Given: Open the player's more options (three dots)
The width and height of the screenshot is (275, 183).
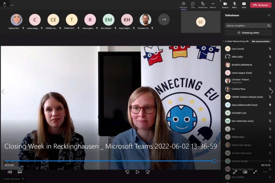Looking at the screenshot, I should tap(265, 172).
